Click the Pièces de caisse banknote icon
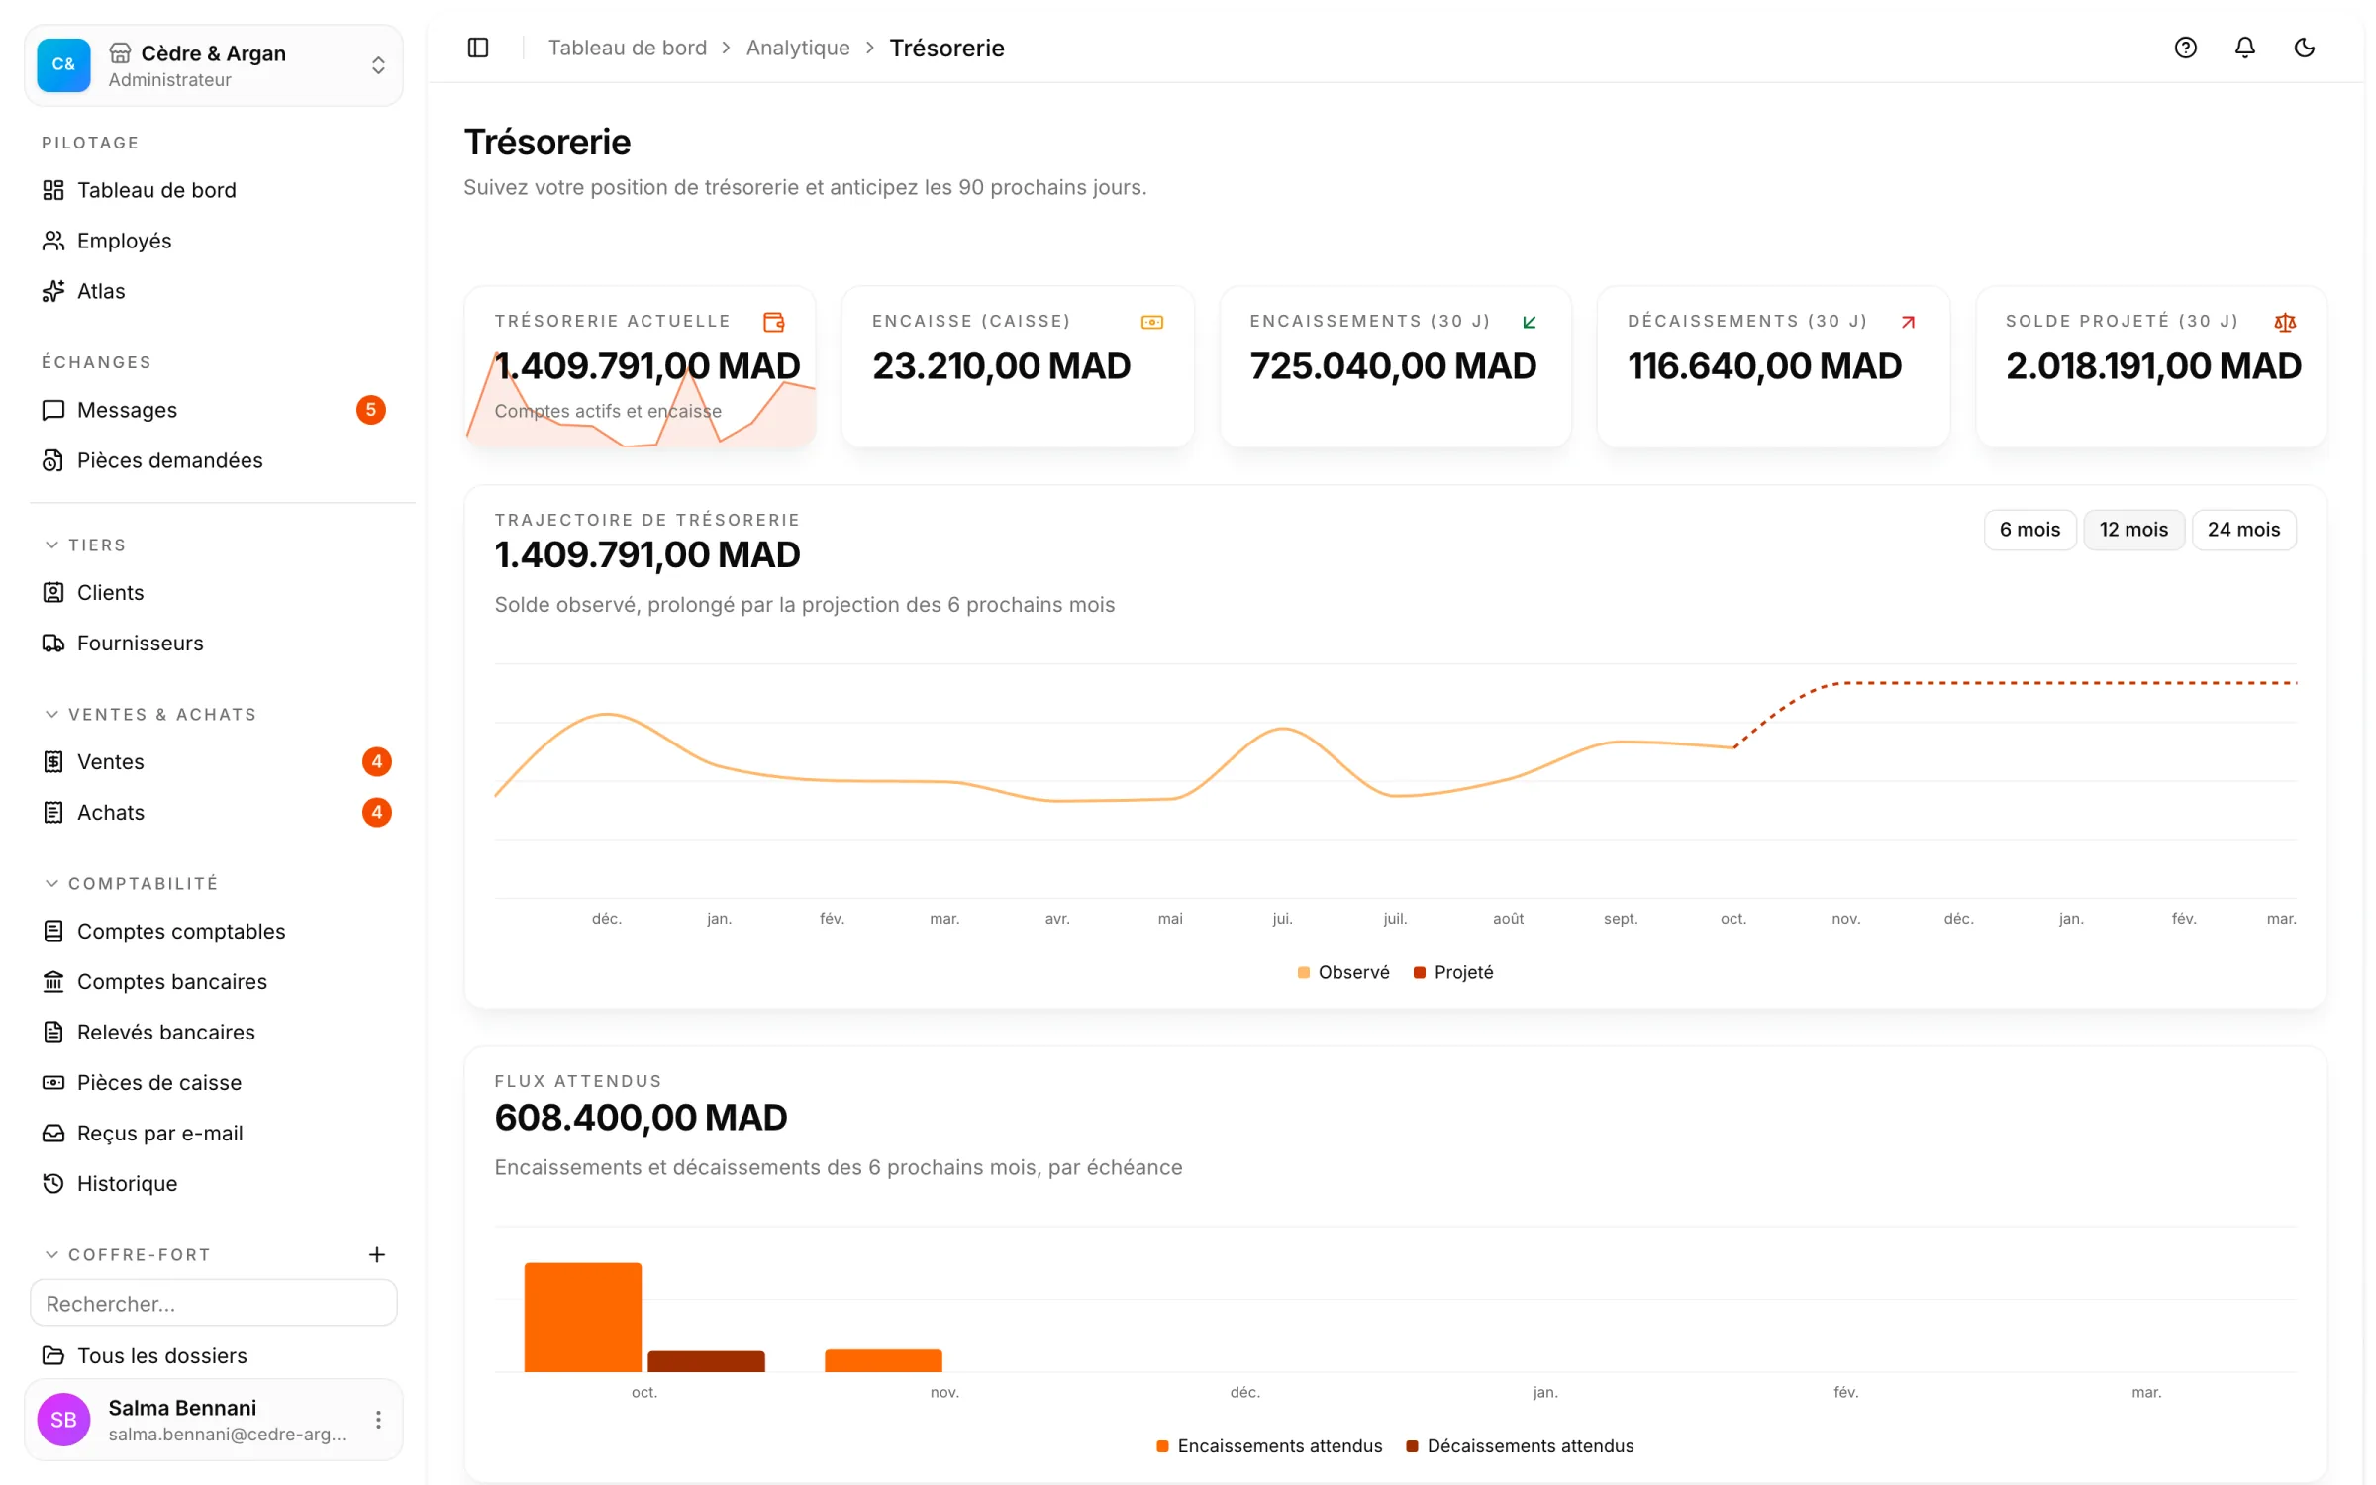Viewport: 2376px width, 1485px height. pyautogui.click(x=53, y=1082)
